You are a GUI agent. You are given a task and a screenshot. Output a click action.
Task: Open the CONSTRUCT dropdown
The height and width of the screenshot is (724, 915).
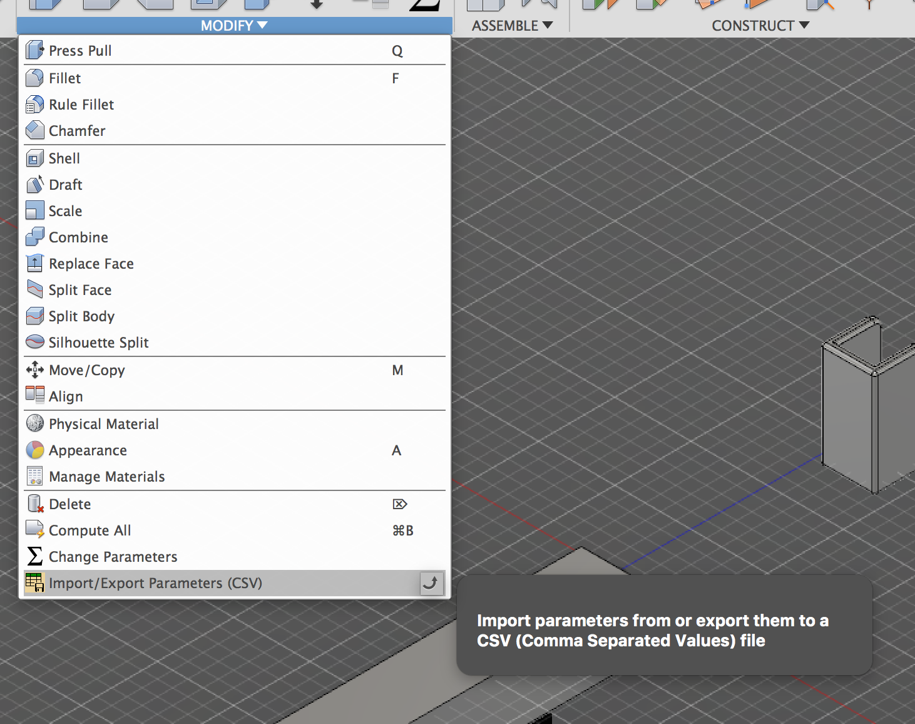coord(760,25)
